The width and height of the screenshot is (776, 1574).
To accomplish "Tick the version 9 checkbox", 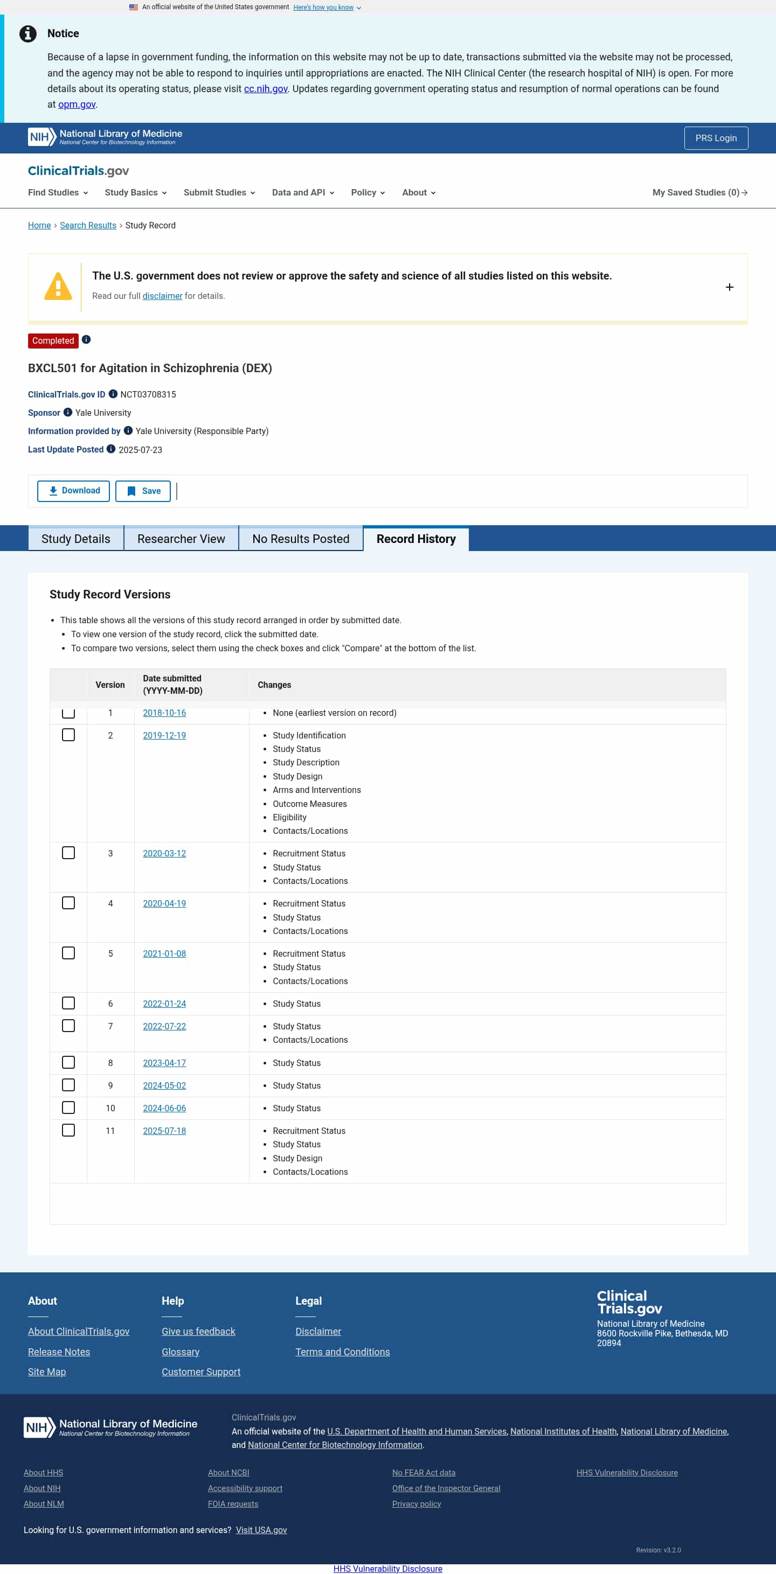I will coord(68,1085).
